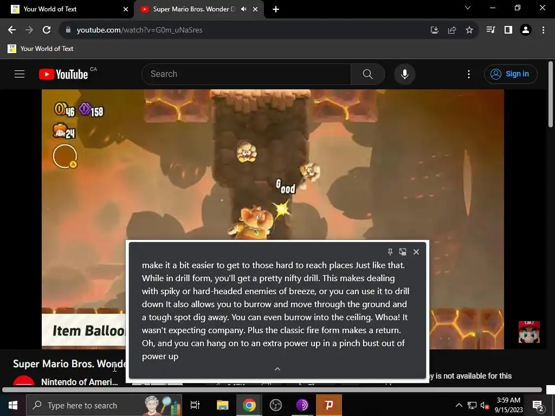Pin the live caption popup
555x416 pixels.
coord(390,252)
